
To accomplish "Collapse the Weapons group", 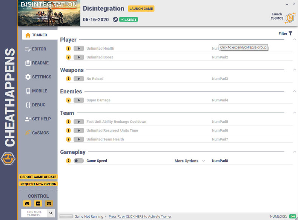I will coord(294,70).
